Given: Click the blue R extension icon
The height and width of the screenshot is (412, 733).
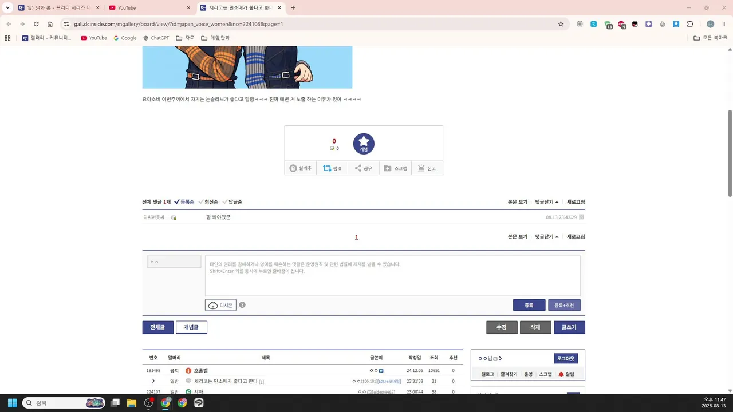Looking at the screenshot, I should point(594,24).
